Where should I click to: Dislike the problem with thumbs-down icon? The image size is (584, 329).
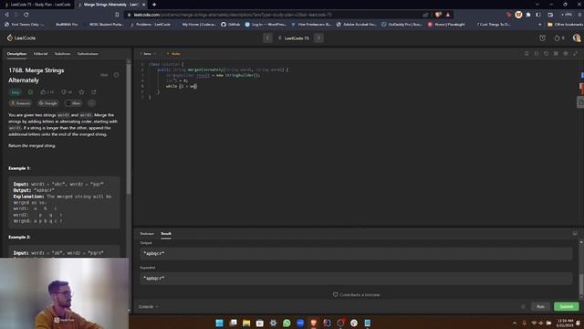67,92
